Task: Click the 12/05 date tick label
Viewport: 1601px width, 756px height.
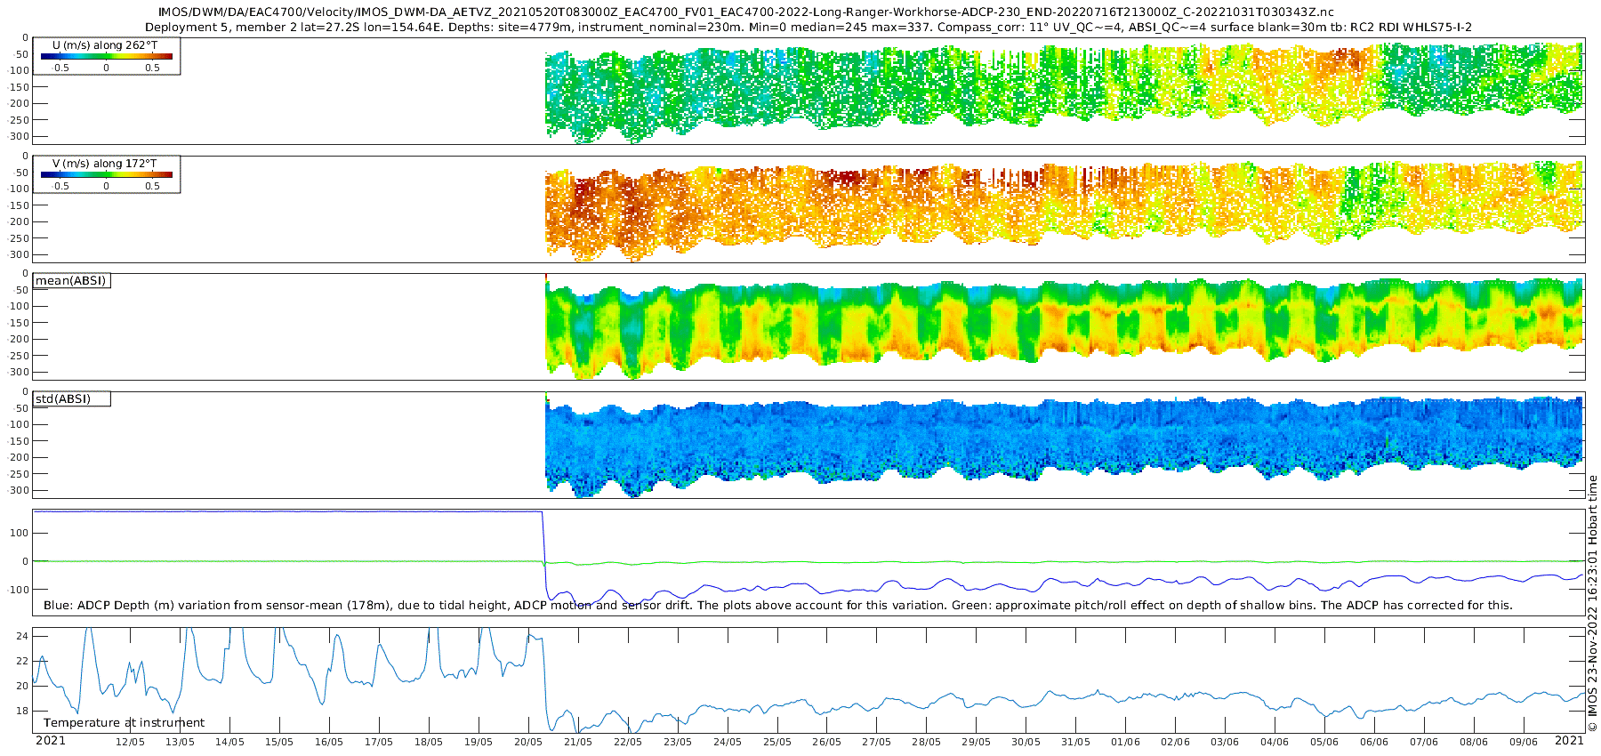Action: click(x=130, y=742)
